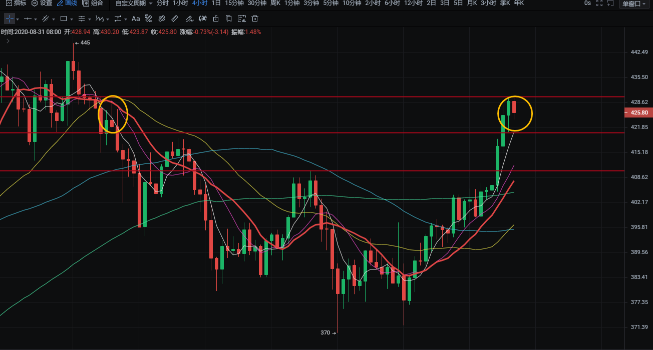The height and width of the screenshot is (350, 653).
Task: Click the lock drawings icon
Action: coord(215,19)
